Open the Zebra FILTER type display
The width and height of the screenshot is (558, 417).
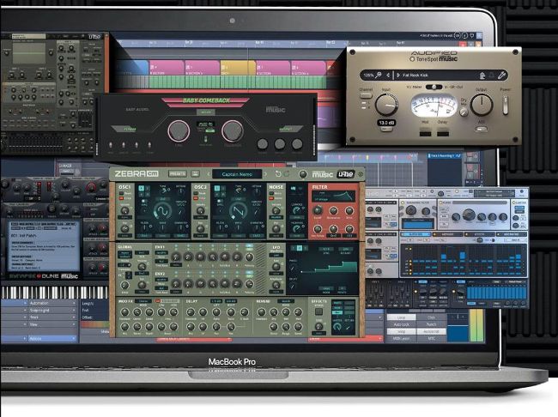pyautogui.click(x=333, y=196)
